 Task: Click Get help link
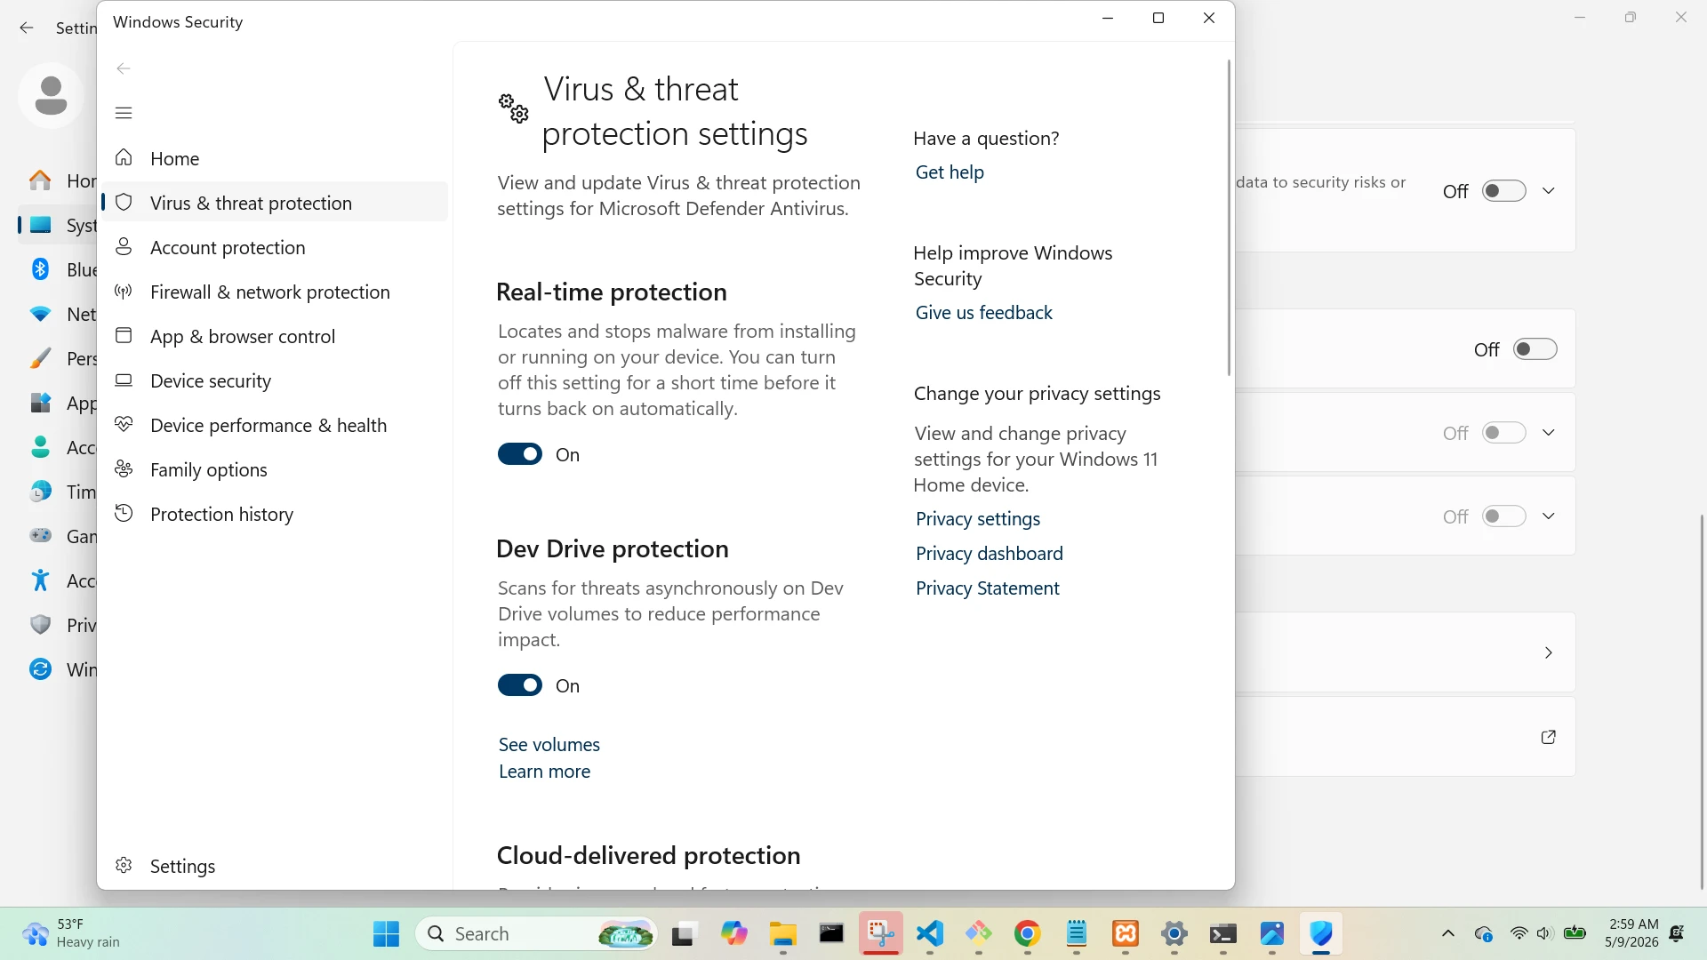tap(950, 172)
